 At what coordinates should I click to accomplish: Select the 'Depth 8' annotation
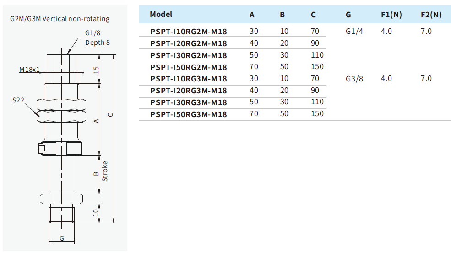tap(98, 43)
